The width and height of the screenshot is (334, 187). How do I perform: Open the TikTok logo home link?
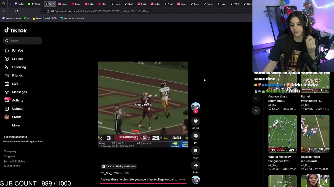[16, 30]
